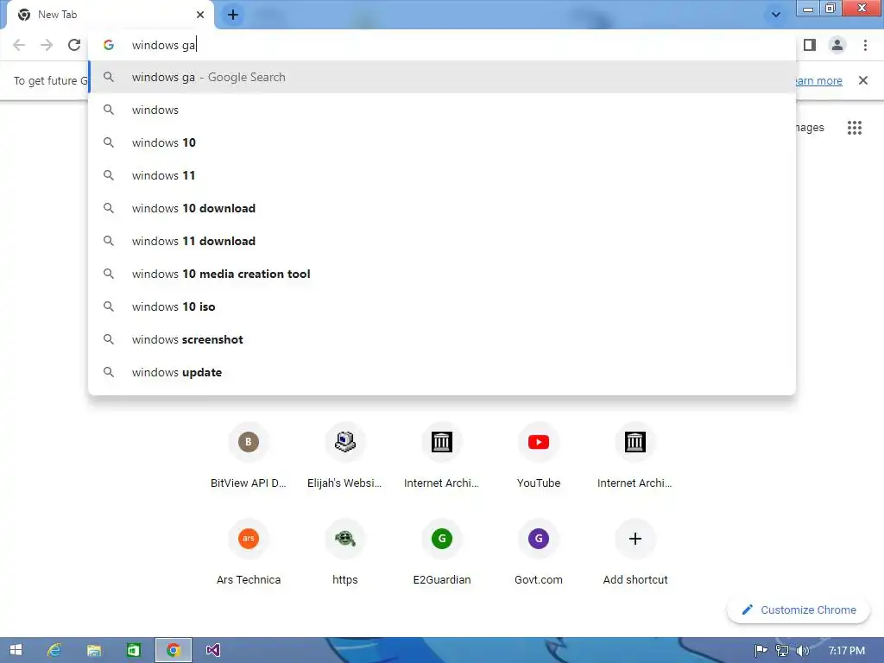Open the volume speaker tray icon
The image size is (884, 663).
802,651
